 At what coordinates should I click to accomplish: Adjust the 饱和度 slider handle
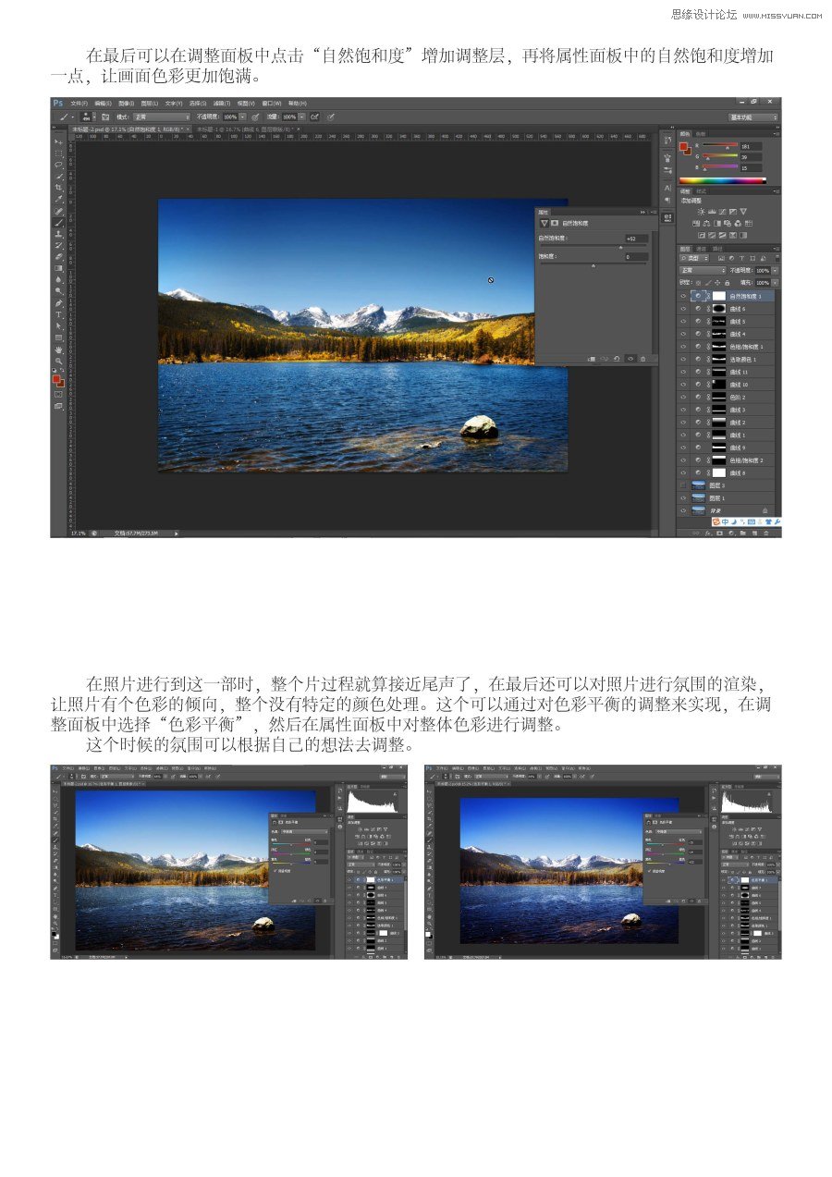[593, 266]
